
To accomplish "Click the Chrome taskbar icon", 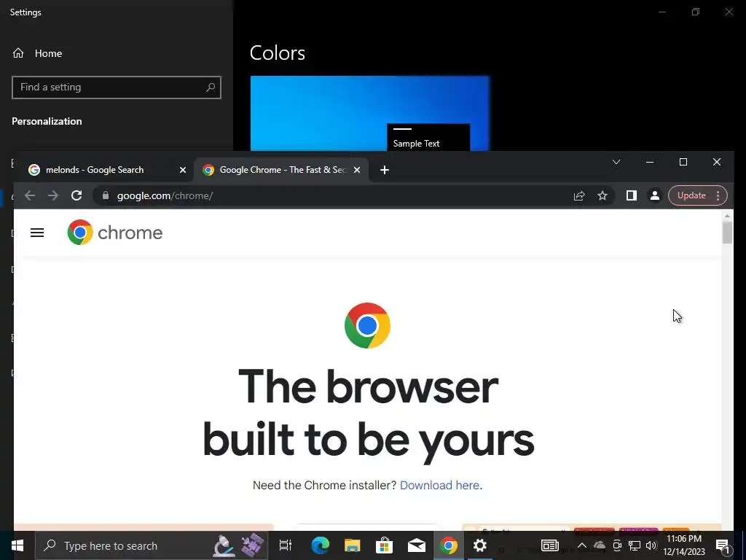I will pyautogui.click(x=448, y=545).
